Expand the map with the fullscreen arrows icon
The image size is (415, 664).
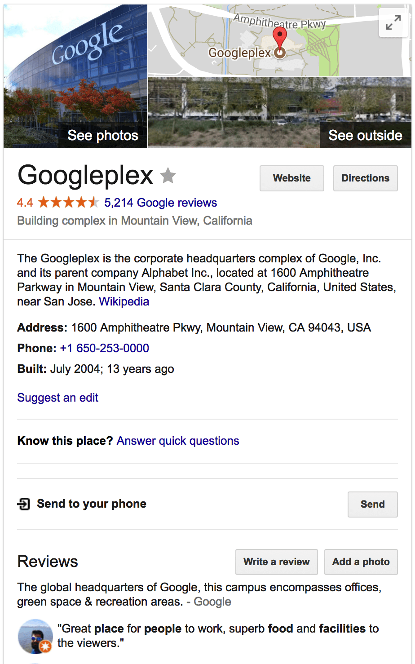[393, 23]
